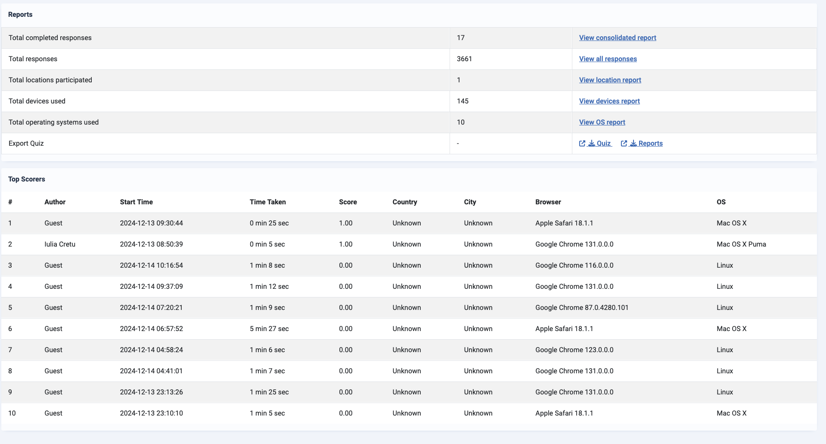Click the Start Time column header
This screenshot has width=826, height=444.
pyautogui.click(x=136, y=202)
